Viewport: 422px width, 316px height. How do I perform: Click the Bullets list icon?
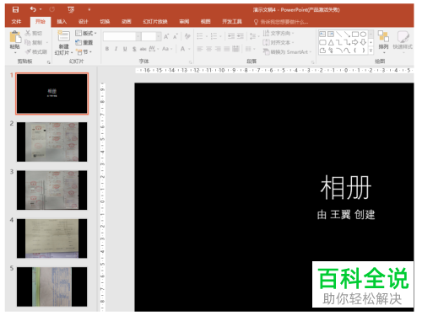coord(200,36)
